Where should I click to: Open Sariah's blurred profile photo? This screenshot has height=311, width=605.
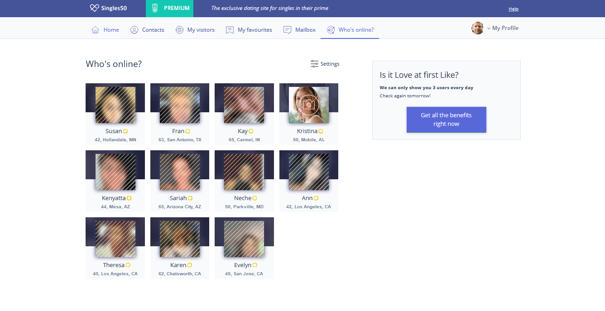[x=180, y=172]
